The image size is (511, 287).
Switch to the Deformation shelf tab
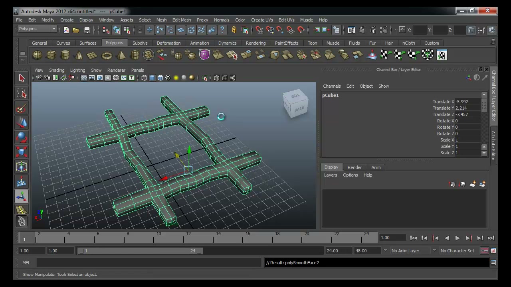[168, 43]
